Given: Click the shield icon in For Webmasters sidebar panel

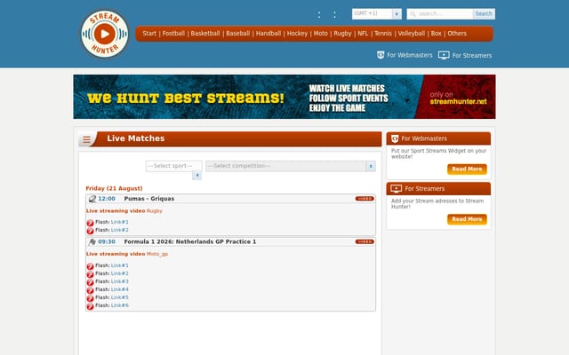Looking at the screenshot, I should coord(395,138).
